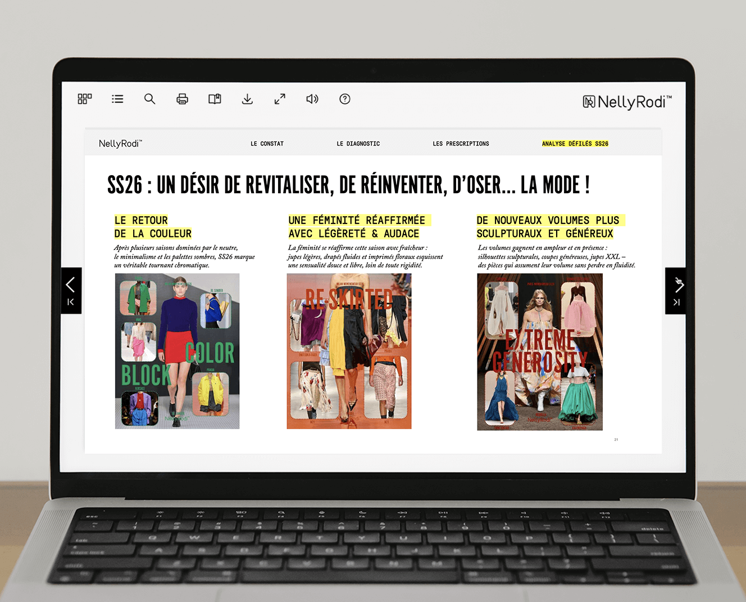Select Les Prescriptions section link

pyautogui.click(x=461, y=144)
